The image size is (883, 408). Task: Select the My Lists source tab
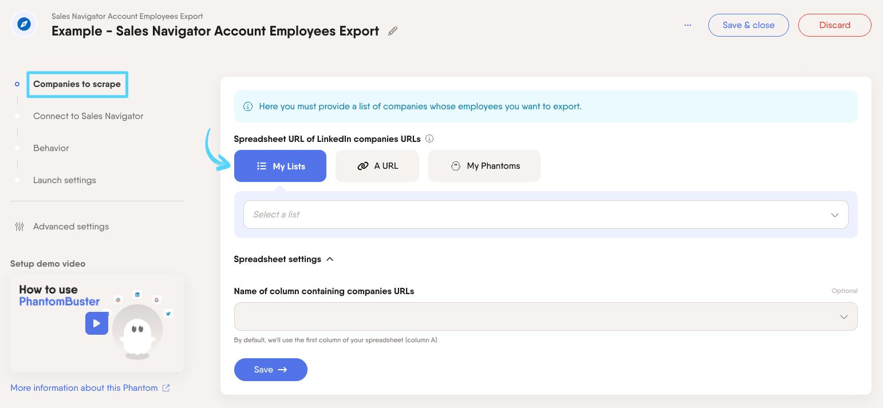click(280, 166)
